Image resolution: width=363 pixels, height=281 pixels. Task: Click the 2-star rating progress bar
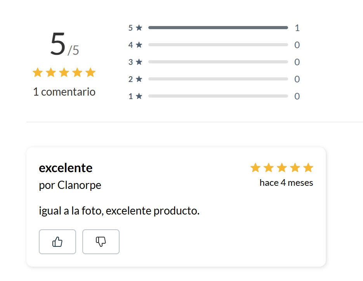(x=218, y=79)
